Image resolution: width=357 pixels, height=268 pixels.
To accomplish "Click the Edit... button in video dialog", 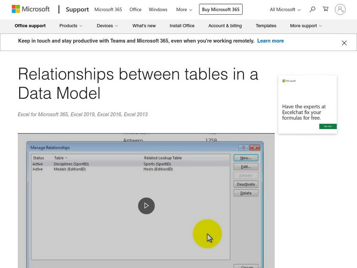I will [x=246, y=167].
